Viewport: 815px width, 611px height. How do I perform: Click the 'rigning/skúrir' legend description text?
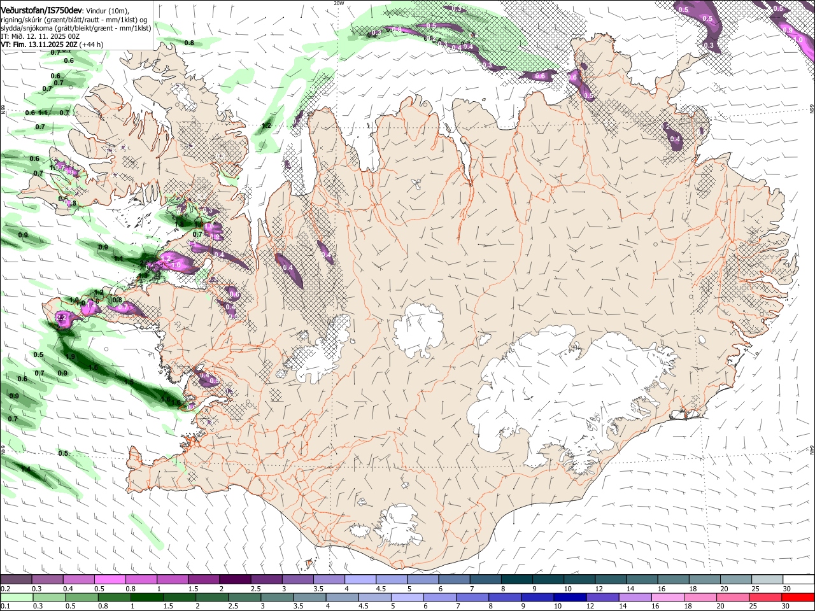(22, 19)
